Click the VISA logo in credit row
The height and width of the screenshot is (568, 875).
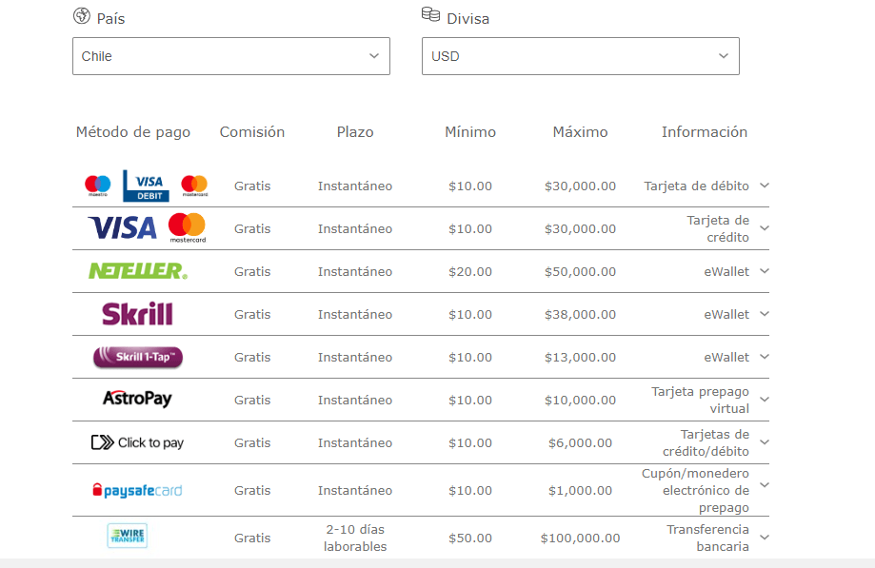pos(122,228)
